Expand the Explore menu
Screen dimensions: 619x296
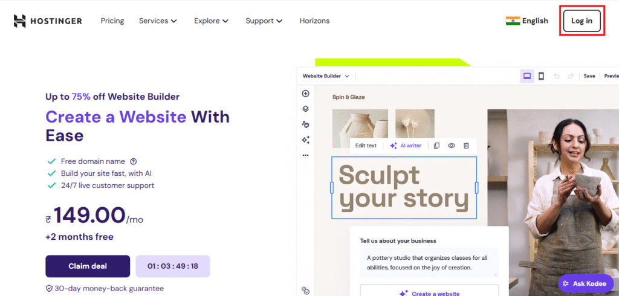(x=211, y=21)
